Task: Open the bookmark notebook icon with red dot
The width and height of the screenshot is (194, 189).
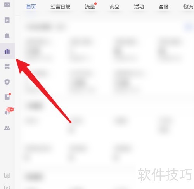Action: [x=7, y=97]
